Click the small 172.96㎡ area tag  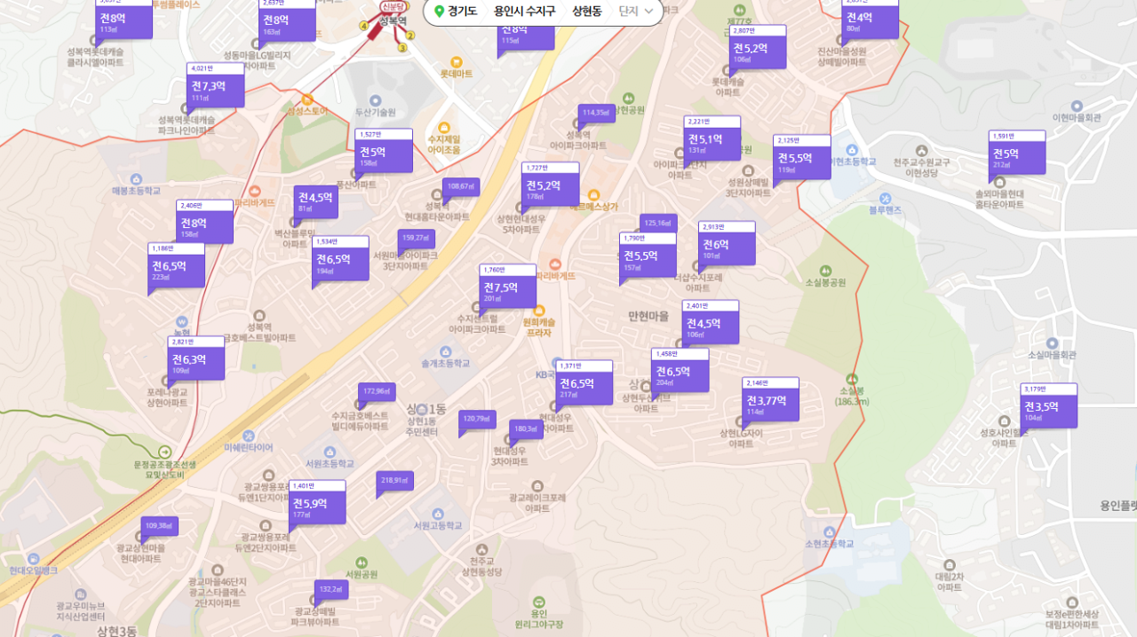pyautogui.click(x=377, y=392)
